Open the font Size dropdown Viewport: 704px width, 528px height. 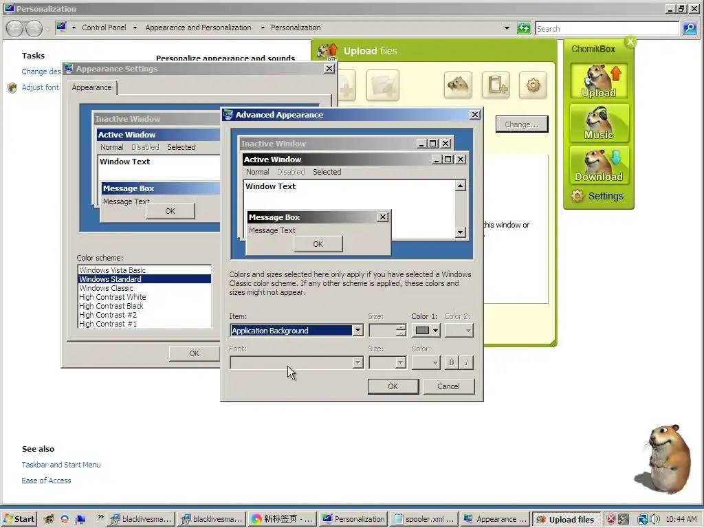tap(401, 362)
